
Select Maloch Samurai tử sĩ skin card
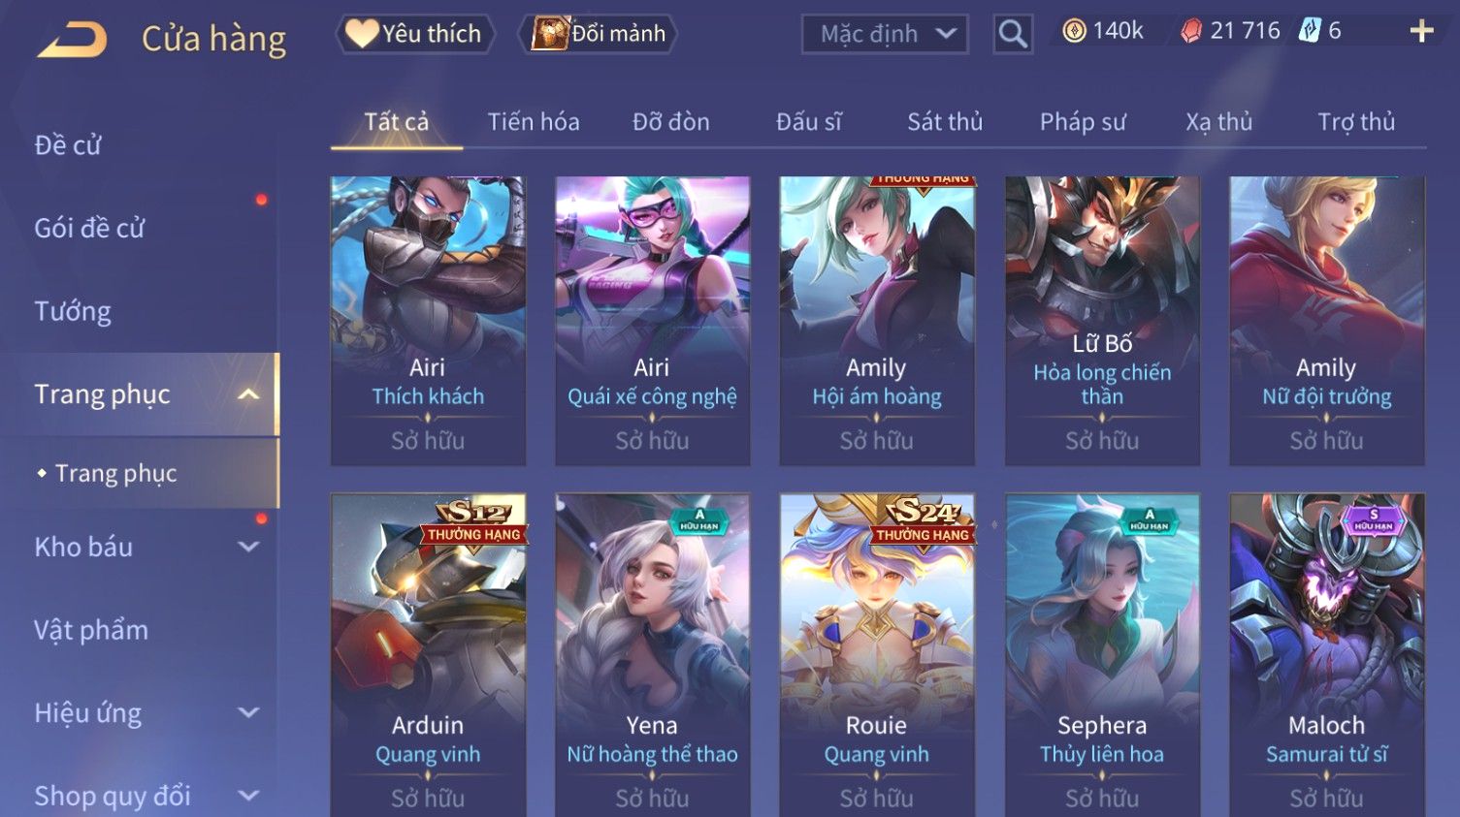(x=1326, y=655)
